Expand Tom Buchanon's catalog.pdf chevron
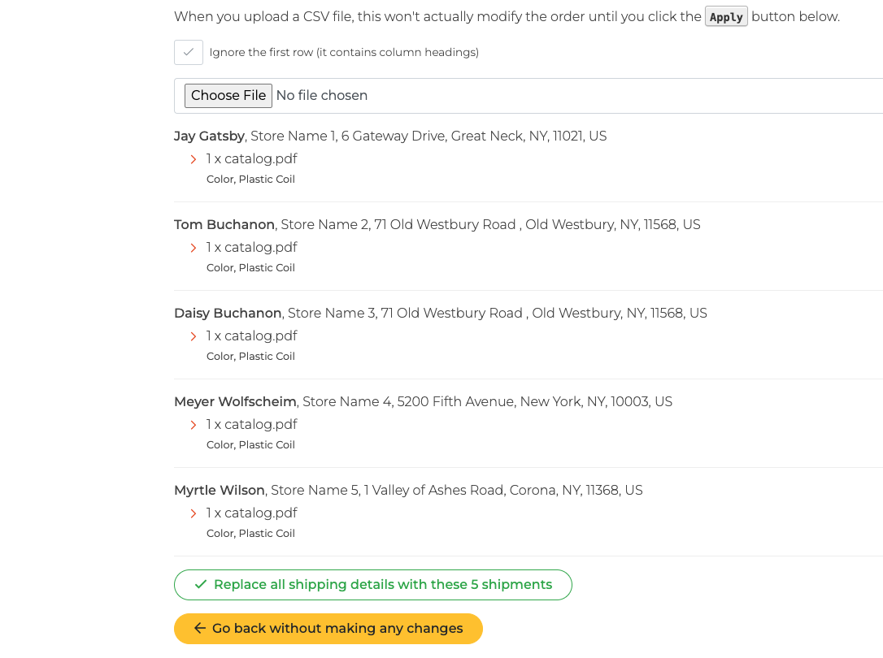Screen dimensions: 883x658 (194, 248)
